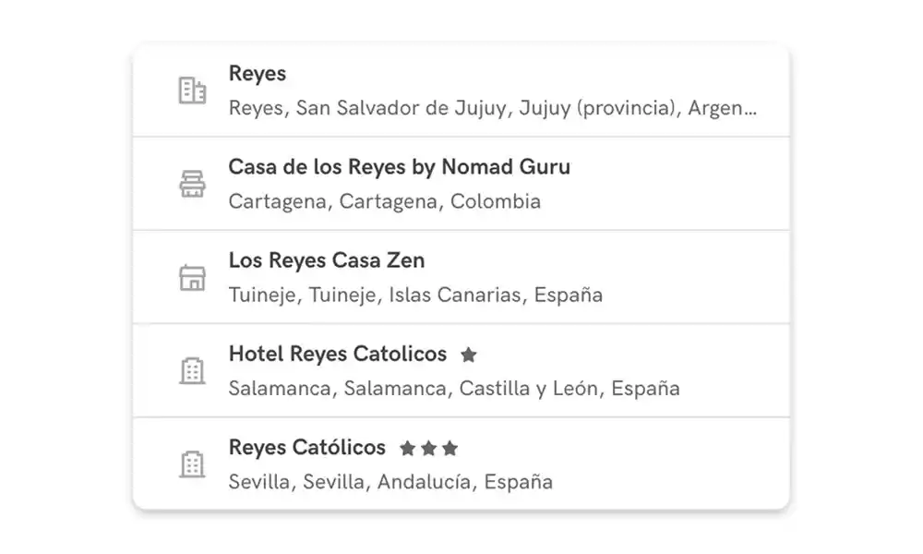The height and width of the screenshot is (554, 923).
Task: Select the Reyes city suggestion title
Action: (258, 74)
